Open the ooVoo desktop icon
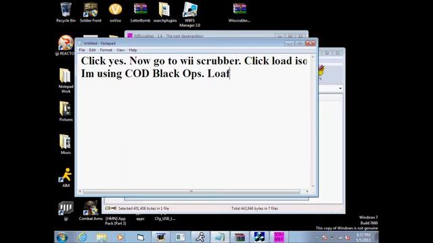This screenshot has width=433, height=243. coord(116,13)
